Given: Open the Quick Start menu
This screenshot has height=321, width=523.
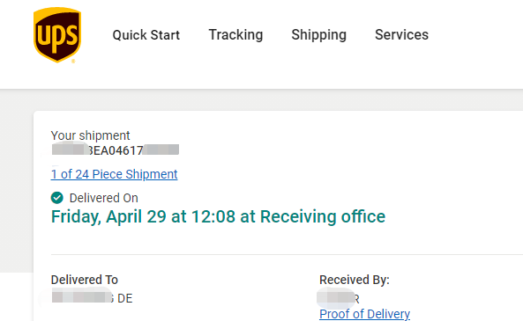Looking at the screenshot, I should [146, 35].
